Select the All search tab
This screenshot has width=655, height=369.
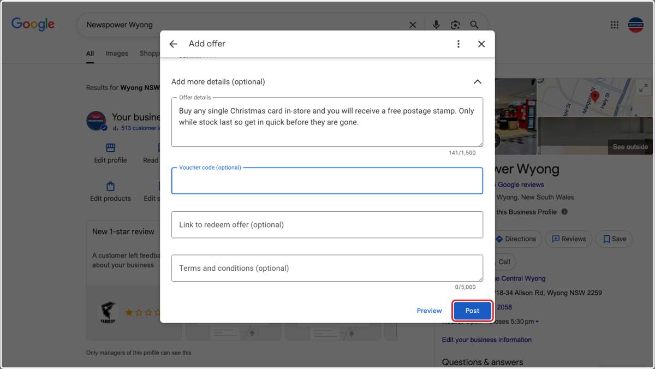[90, 53]
